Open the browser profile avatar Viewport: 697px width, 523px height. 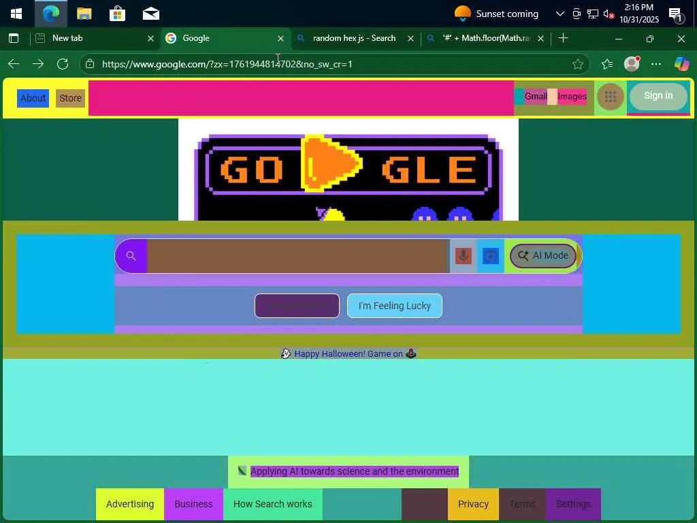coord(632,64)
